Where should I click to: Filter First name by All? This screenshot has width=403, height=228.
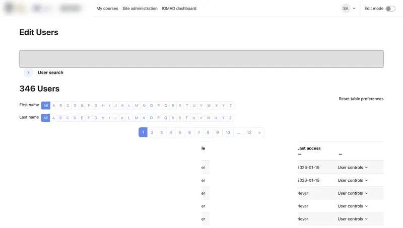[x=46, y=106]
